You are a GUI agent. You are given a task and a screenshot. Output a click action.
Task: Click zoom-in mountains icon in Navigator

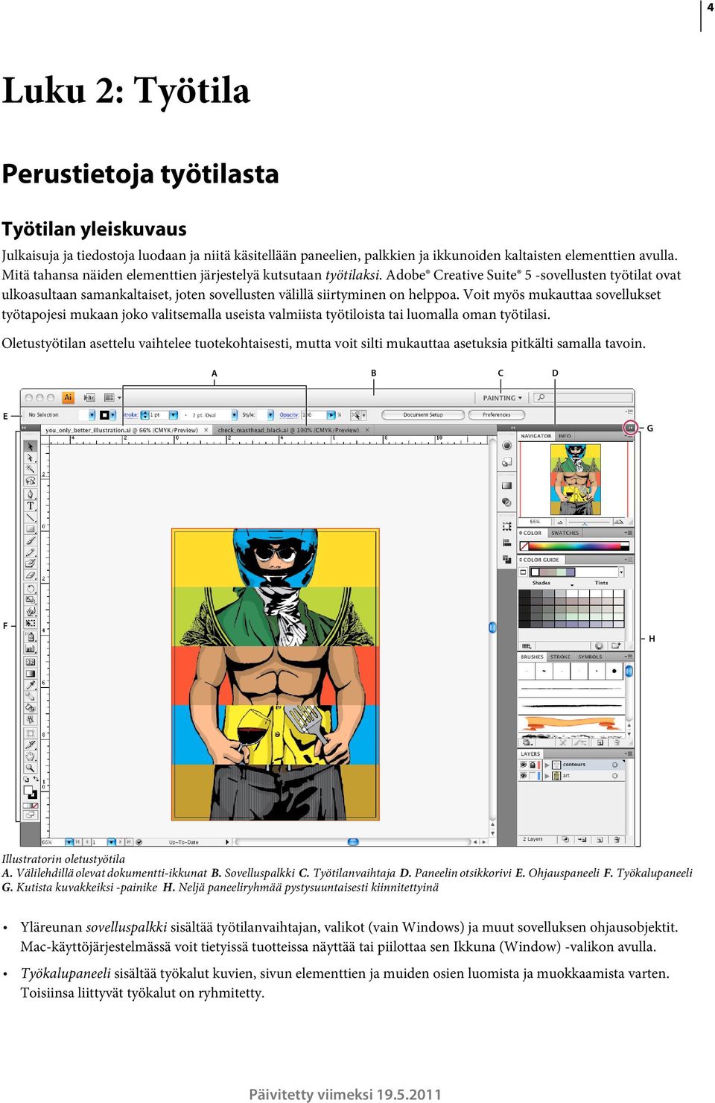click(x=619, y=522)
